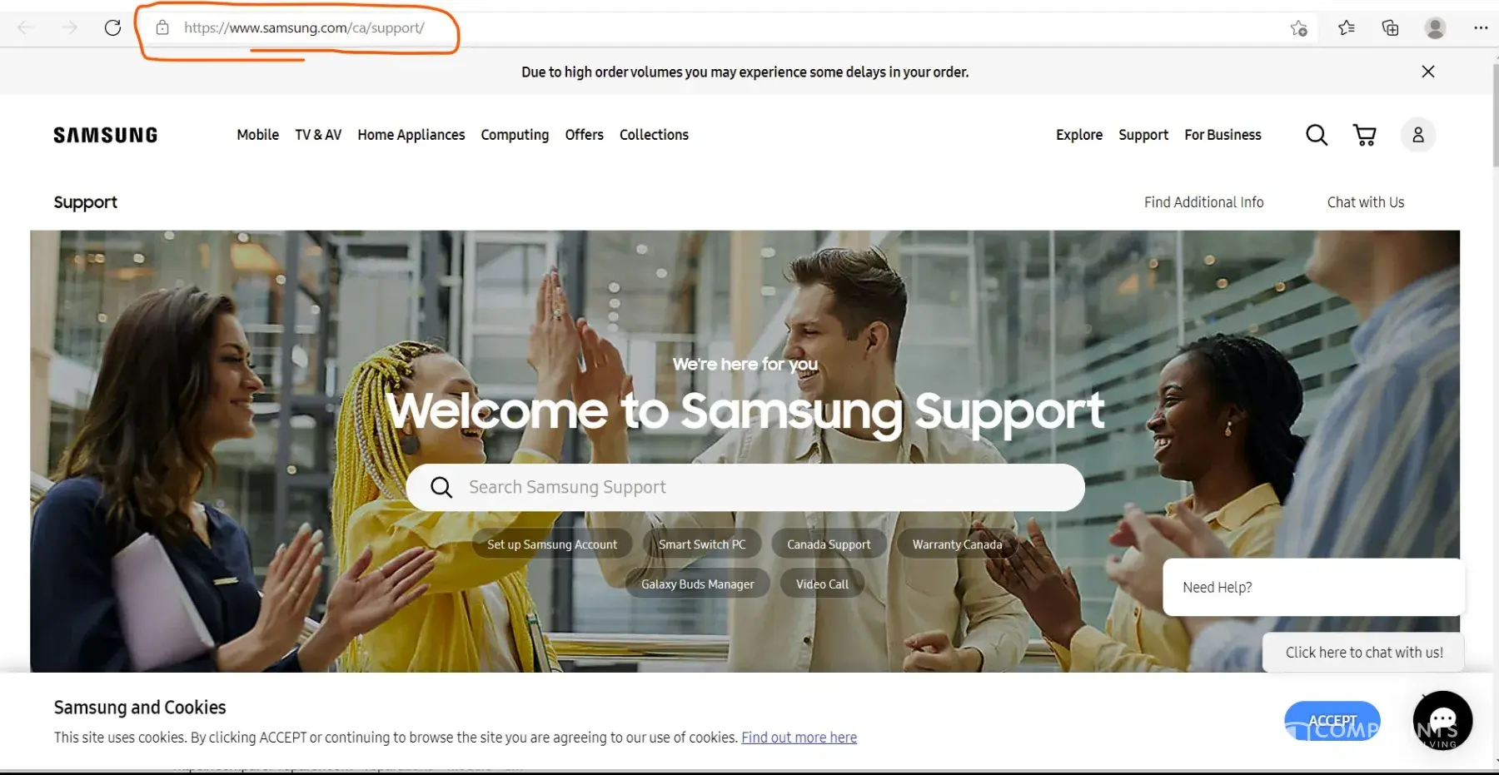
Task: Click the browser refresh icon
Action: click(112, 27)
